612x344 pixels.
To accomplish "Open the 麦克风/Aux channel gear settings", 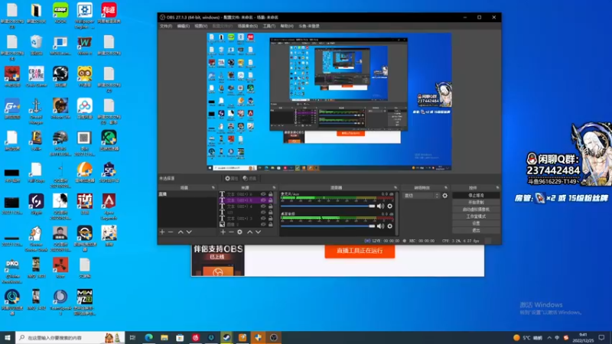I will 389,206.
